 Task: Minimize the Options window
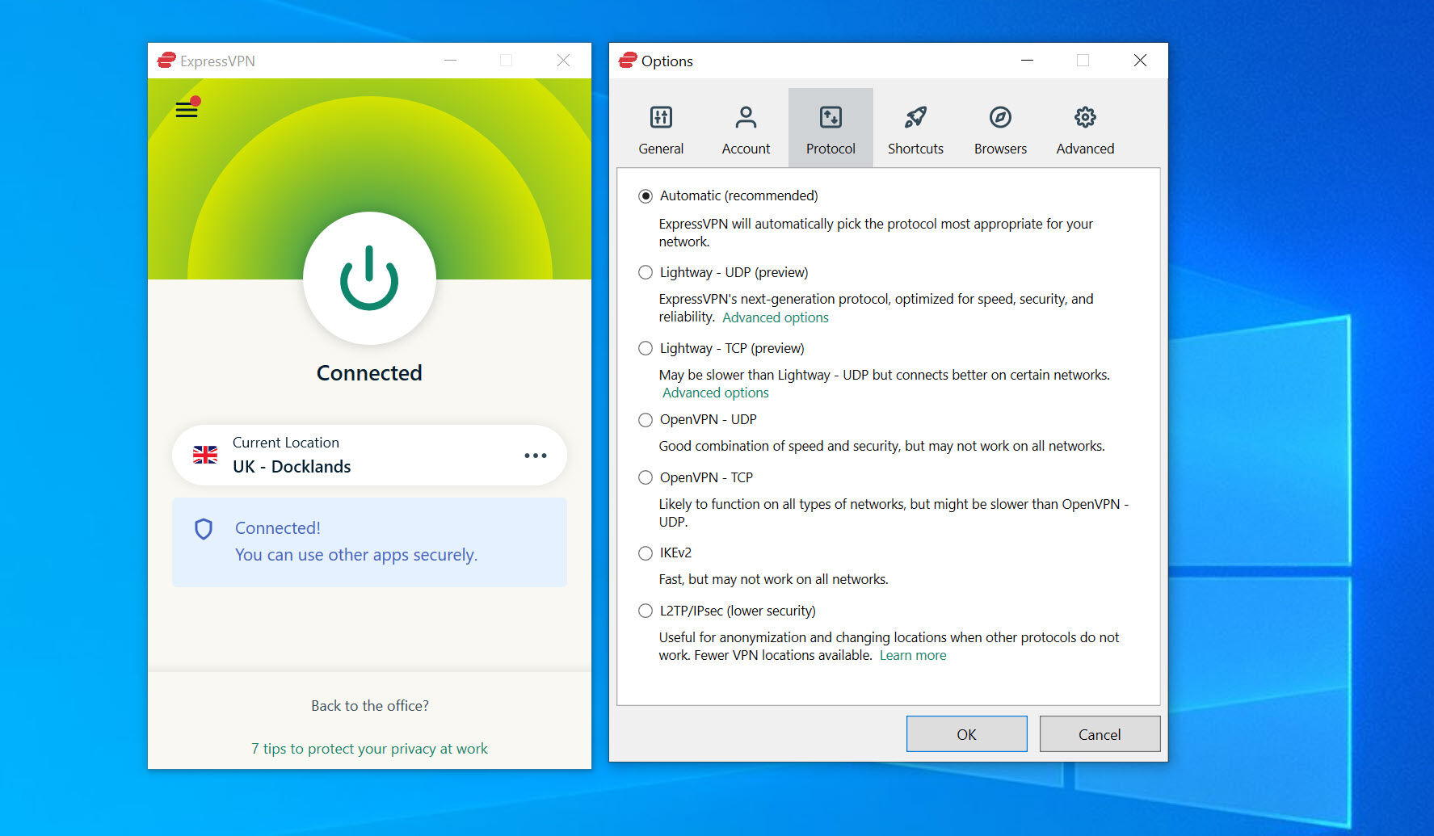(x=1027, y=61)
